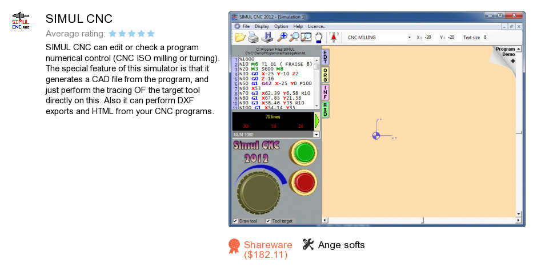Toggle the Draw tool checkbox
Image resolution: width=537 pixels, height=275 pixels.
coord(235,221)
